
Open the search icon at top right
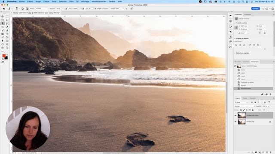263,9
